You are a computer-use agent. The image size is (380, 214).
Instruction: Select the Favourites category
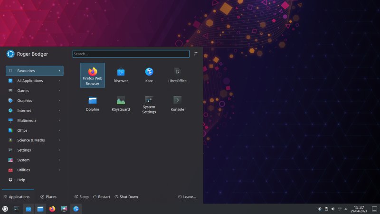(34, 71)
